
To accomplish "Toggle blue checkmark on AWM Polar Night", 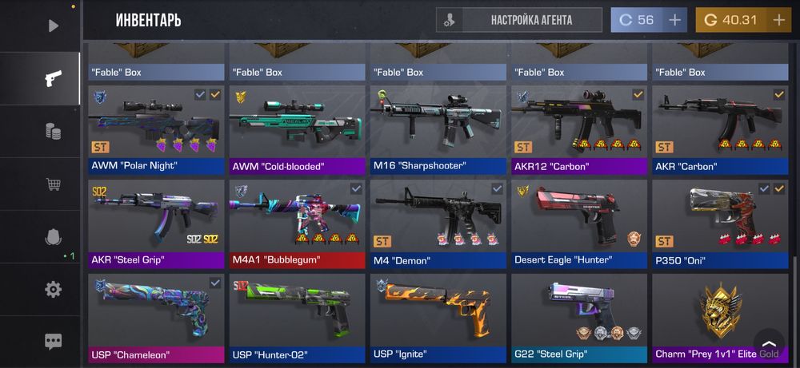I will [x=200, y=94].
